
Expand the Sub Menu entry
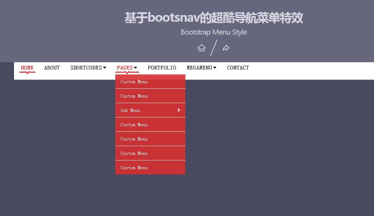point(150,110)
